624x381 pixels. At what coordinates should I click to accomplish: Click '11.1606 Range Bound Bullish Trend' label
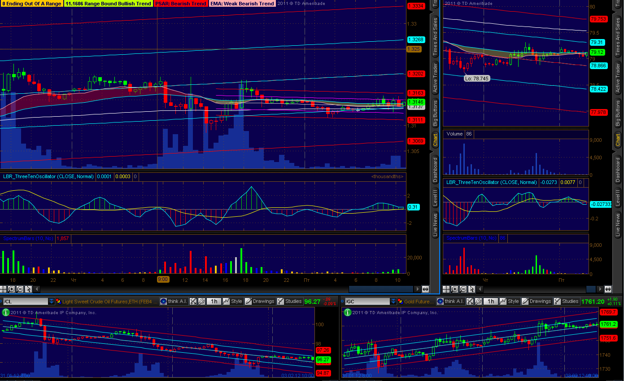pyautogui.click(x=108, y=3)
